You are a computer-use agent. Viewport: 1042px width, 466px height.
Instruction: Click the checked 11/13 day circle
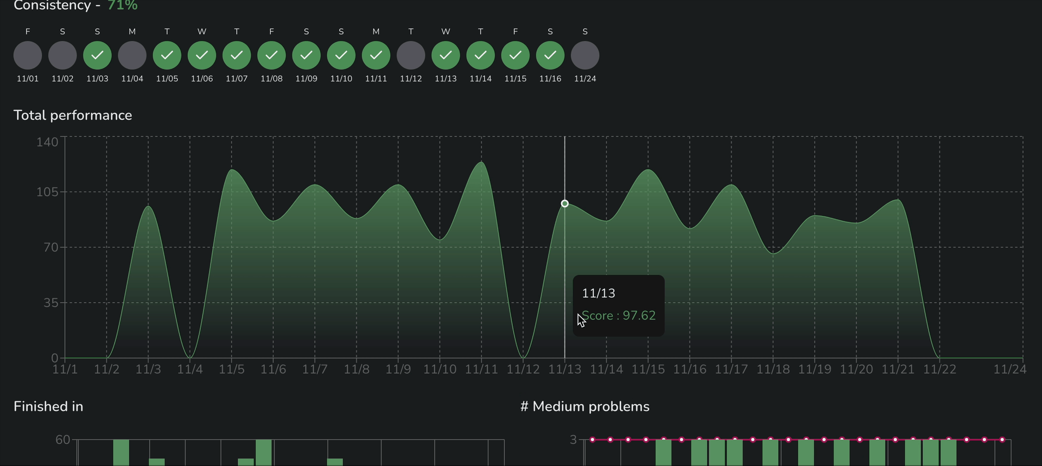(x=446, y=55)
